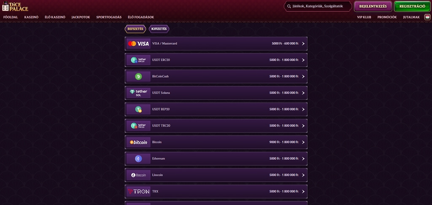Click the bitcoin payment logo
Viewport: 432px width, 205px height.
click(138, 142)
